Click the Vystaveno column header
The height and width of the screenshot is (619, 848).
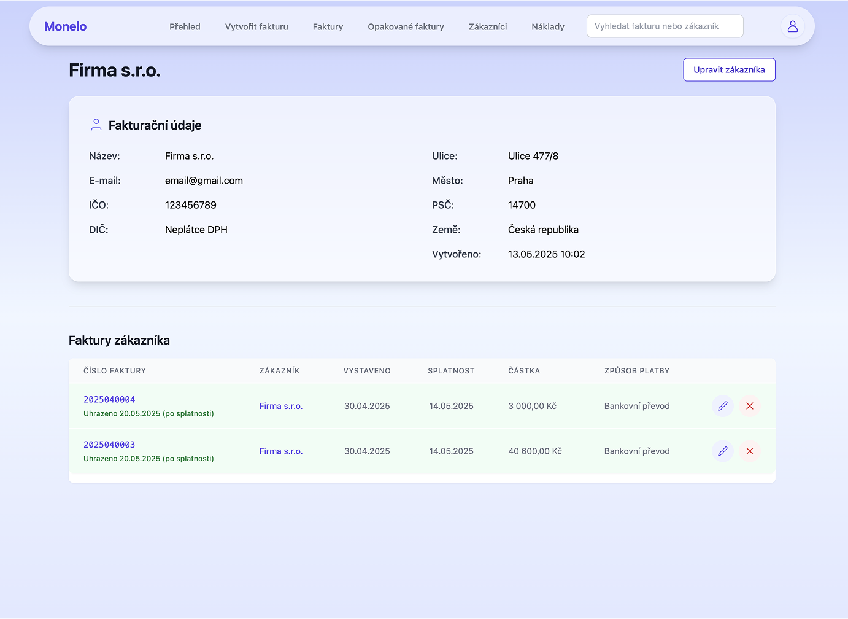367,371
